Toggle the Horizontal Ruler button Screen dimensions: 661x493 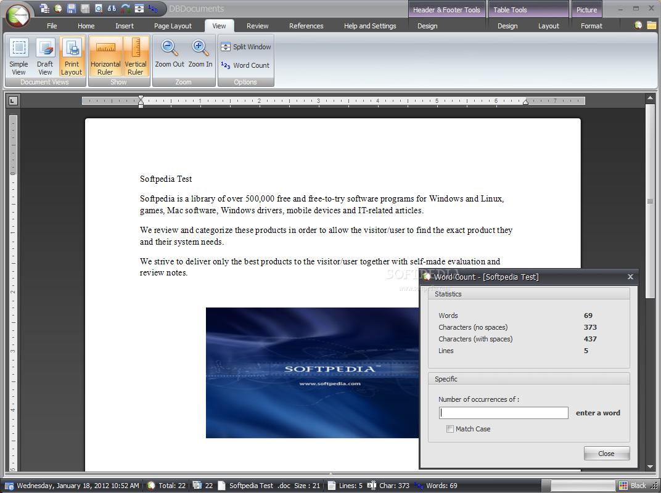click(x=105, y=56)
